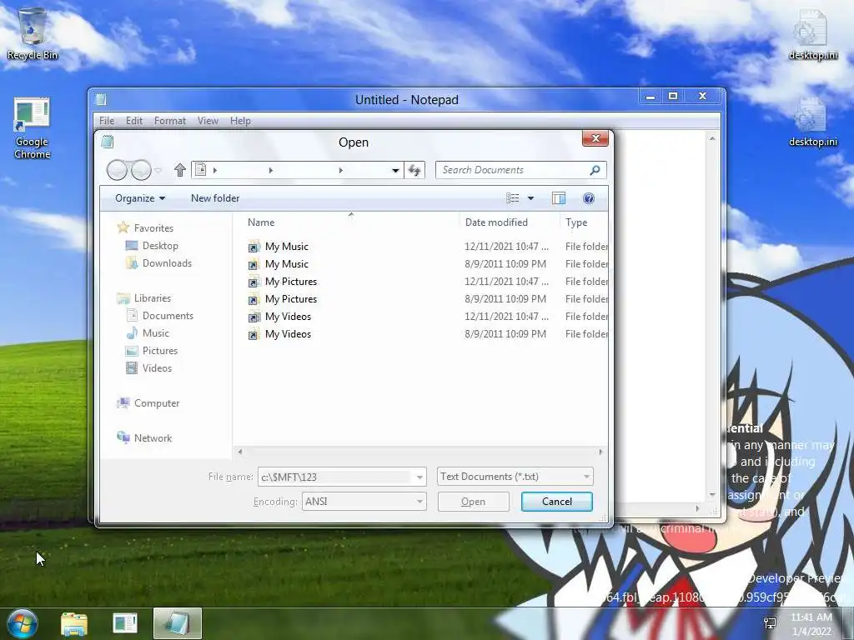
Task: Open Notepad File menu
Action: [107, 121]
